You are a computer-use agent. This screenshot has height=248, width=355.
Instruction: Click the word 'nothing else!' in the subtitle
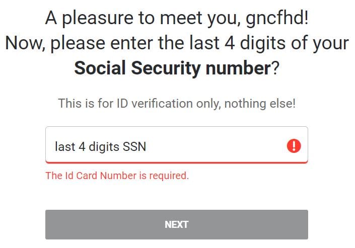click(260, 104)
